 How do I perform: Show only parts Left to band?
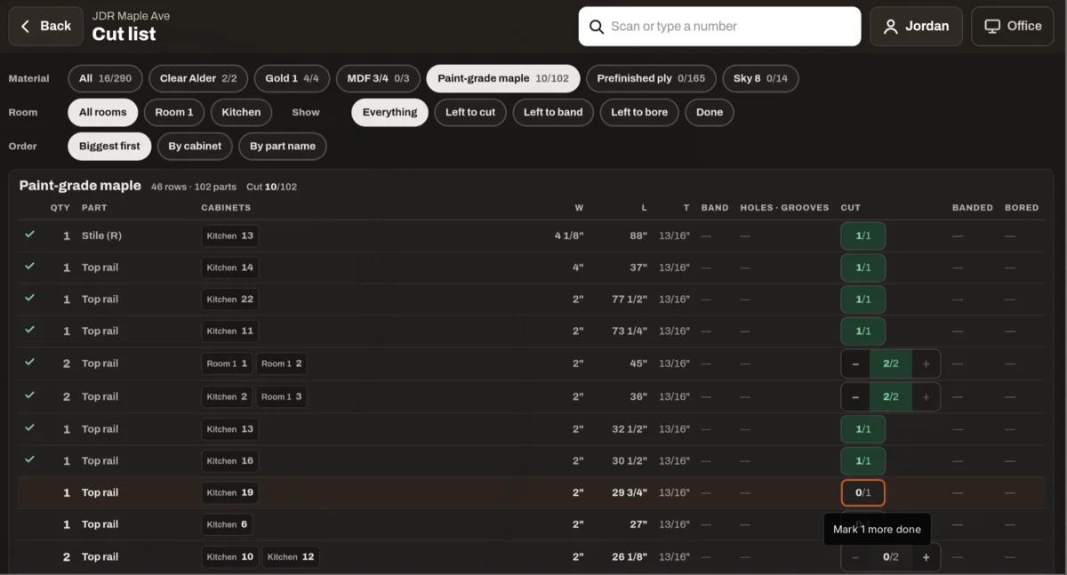(x=553, y=112)
